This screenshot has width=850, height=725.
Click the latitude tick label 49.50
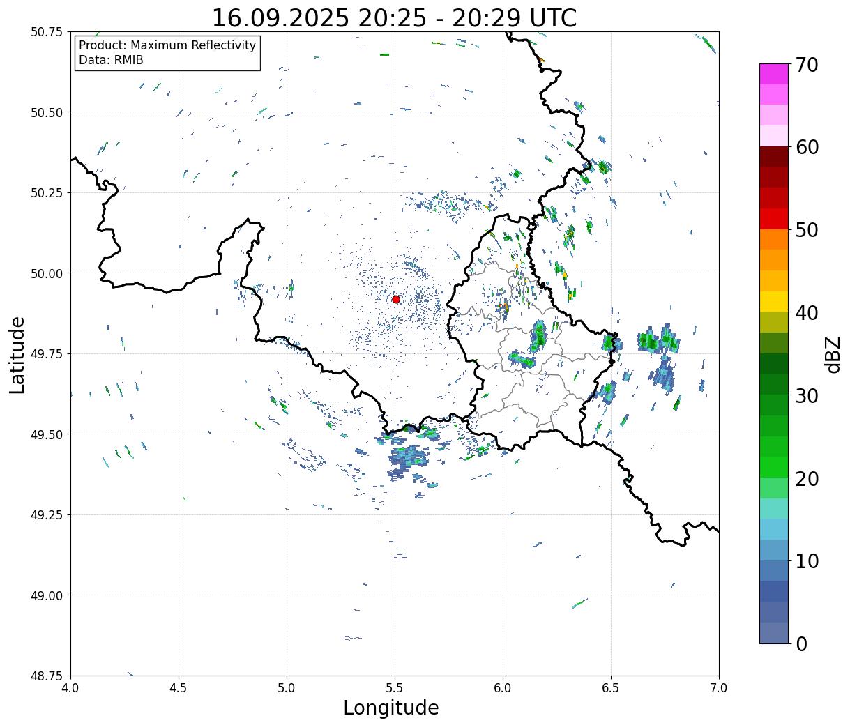click(47, 434)
